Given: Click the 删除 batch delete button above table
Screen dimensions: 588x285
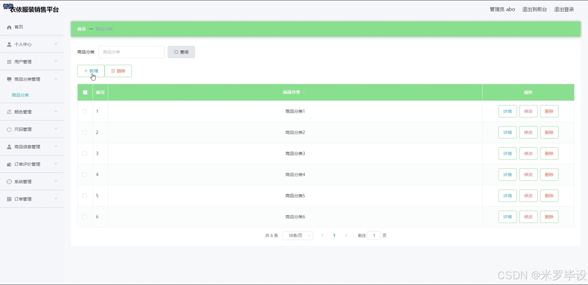Looking at the screenshot, I should click(x=118, y=71).
